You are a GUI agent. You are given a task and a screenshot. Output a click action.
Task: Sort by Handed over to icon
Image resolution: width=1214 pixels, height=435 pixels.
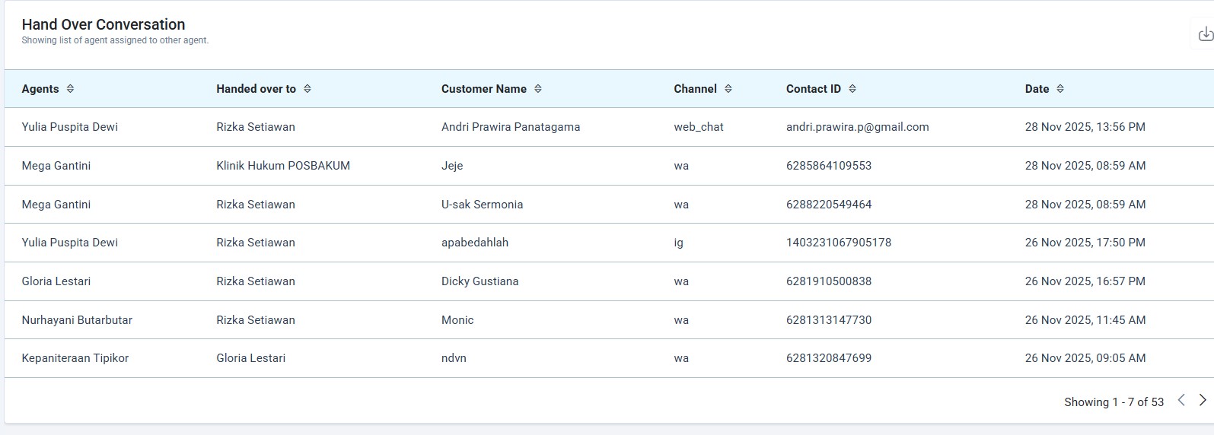click(307, 89)
